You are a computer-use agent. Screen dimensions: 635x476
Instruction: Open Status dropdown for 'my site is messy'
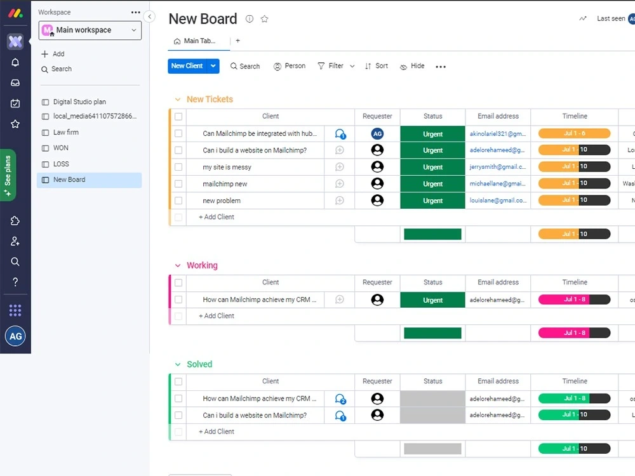click(432, 167)
